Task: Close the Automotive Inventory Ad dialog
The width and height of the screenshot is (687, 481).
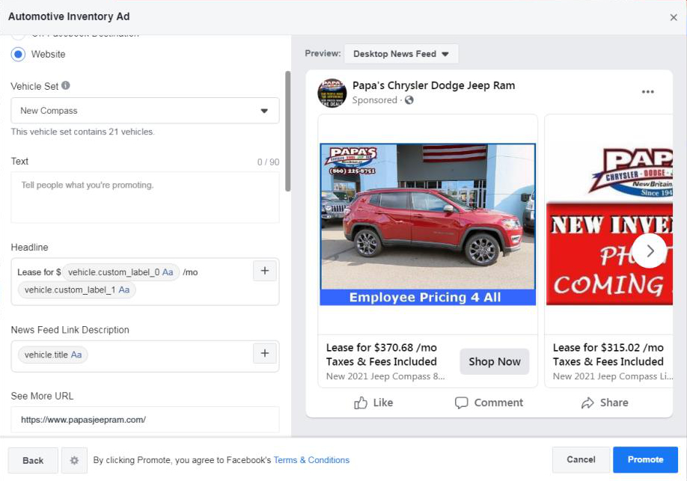Action: 674,17
